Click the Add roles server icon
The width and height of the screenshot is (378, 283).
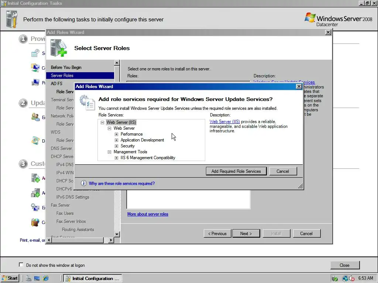click(x=35, y=178)
